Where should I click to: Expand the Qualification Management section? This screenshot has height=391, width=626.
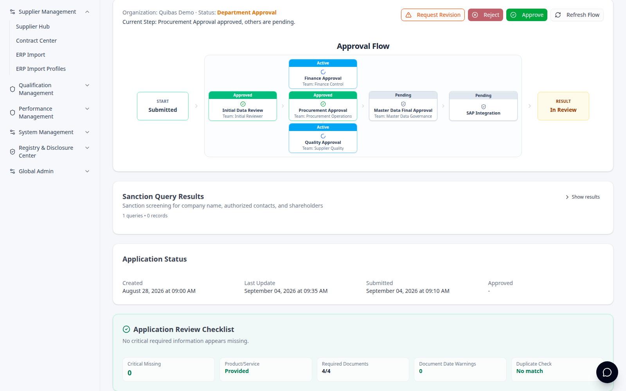pyautogui.click(x=87, y=85)
